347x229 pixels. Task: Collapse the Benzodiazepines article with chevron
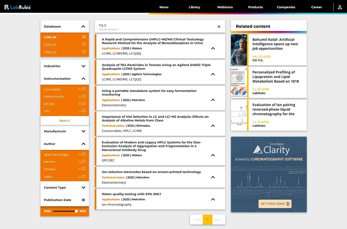click(x=213, y=49)
